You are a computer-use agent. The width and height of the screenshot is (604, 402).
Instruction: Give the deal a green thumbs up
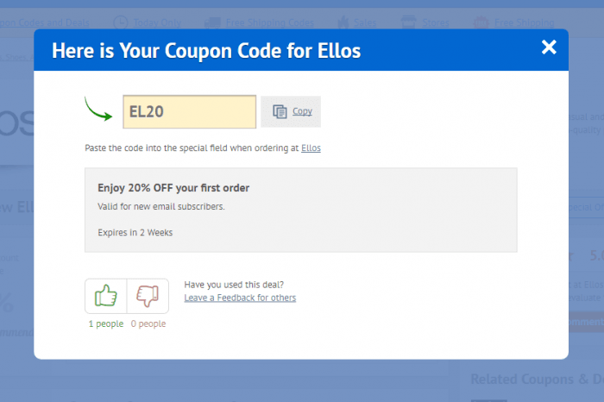pos(106,296)
